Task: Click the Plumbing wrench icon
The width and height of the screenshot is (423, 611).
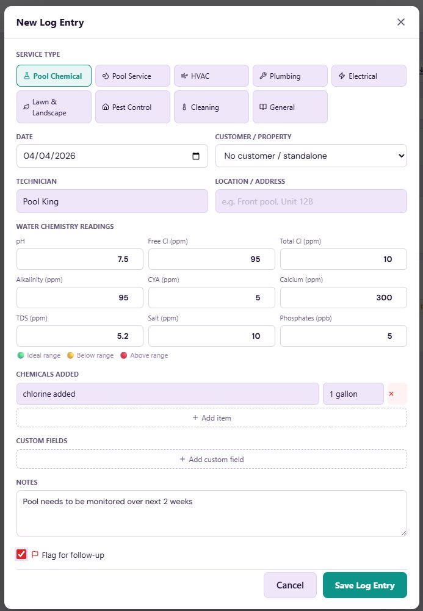Action: [262, 76]
